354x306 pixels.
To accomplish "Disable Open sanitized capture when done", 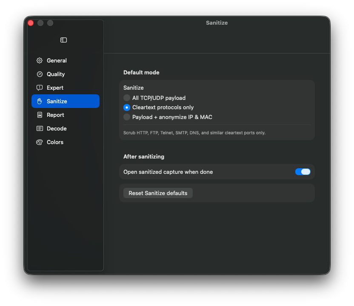I will [x=303, y=172].
